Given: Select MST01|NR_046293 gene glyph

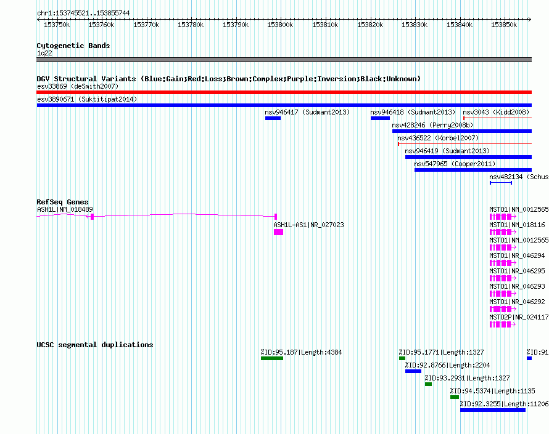Looking at the screenshot, I should (x=503, y=294).
